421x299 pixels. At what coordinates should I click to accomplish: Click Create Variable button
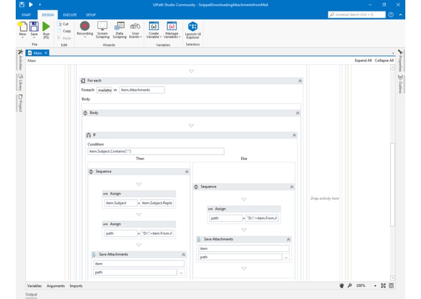click(x=154, y=30)
